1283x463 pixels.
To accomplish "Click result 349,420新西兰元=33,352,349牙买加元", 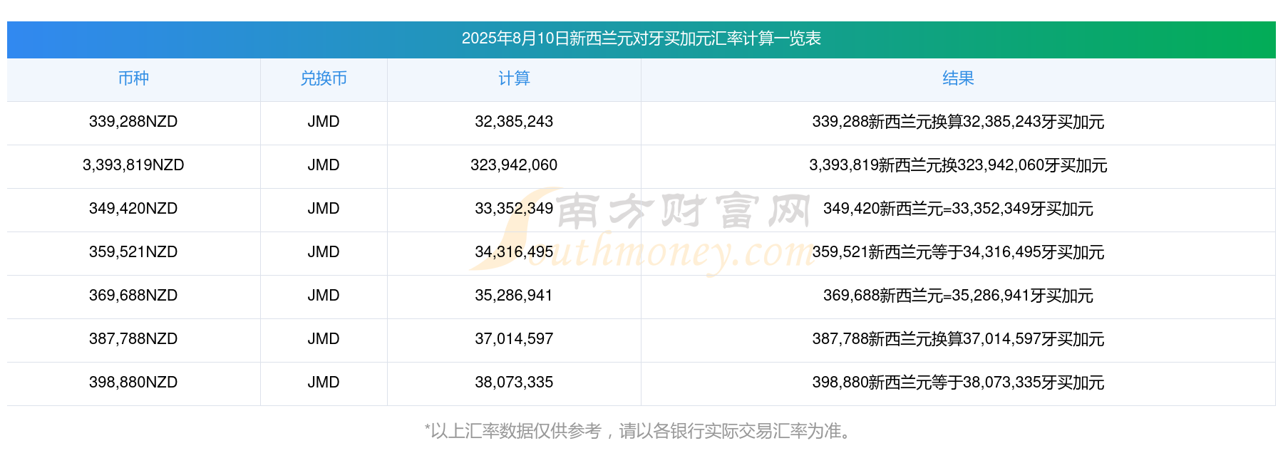I will click(958, 209).
